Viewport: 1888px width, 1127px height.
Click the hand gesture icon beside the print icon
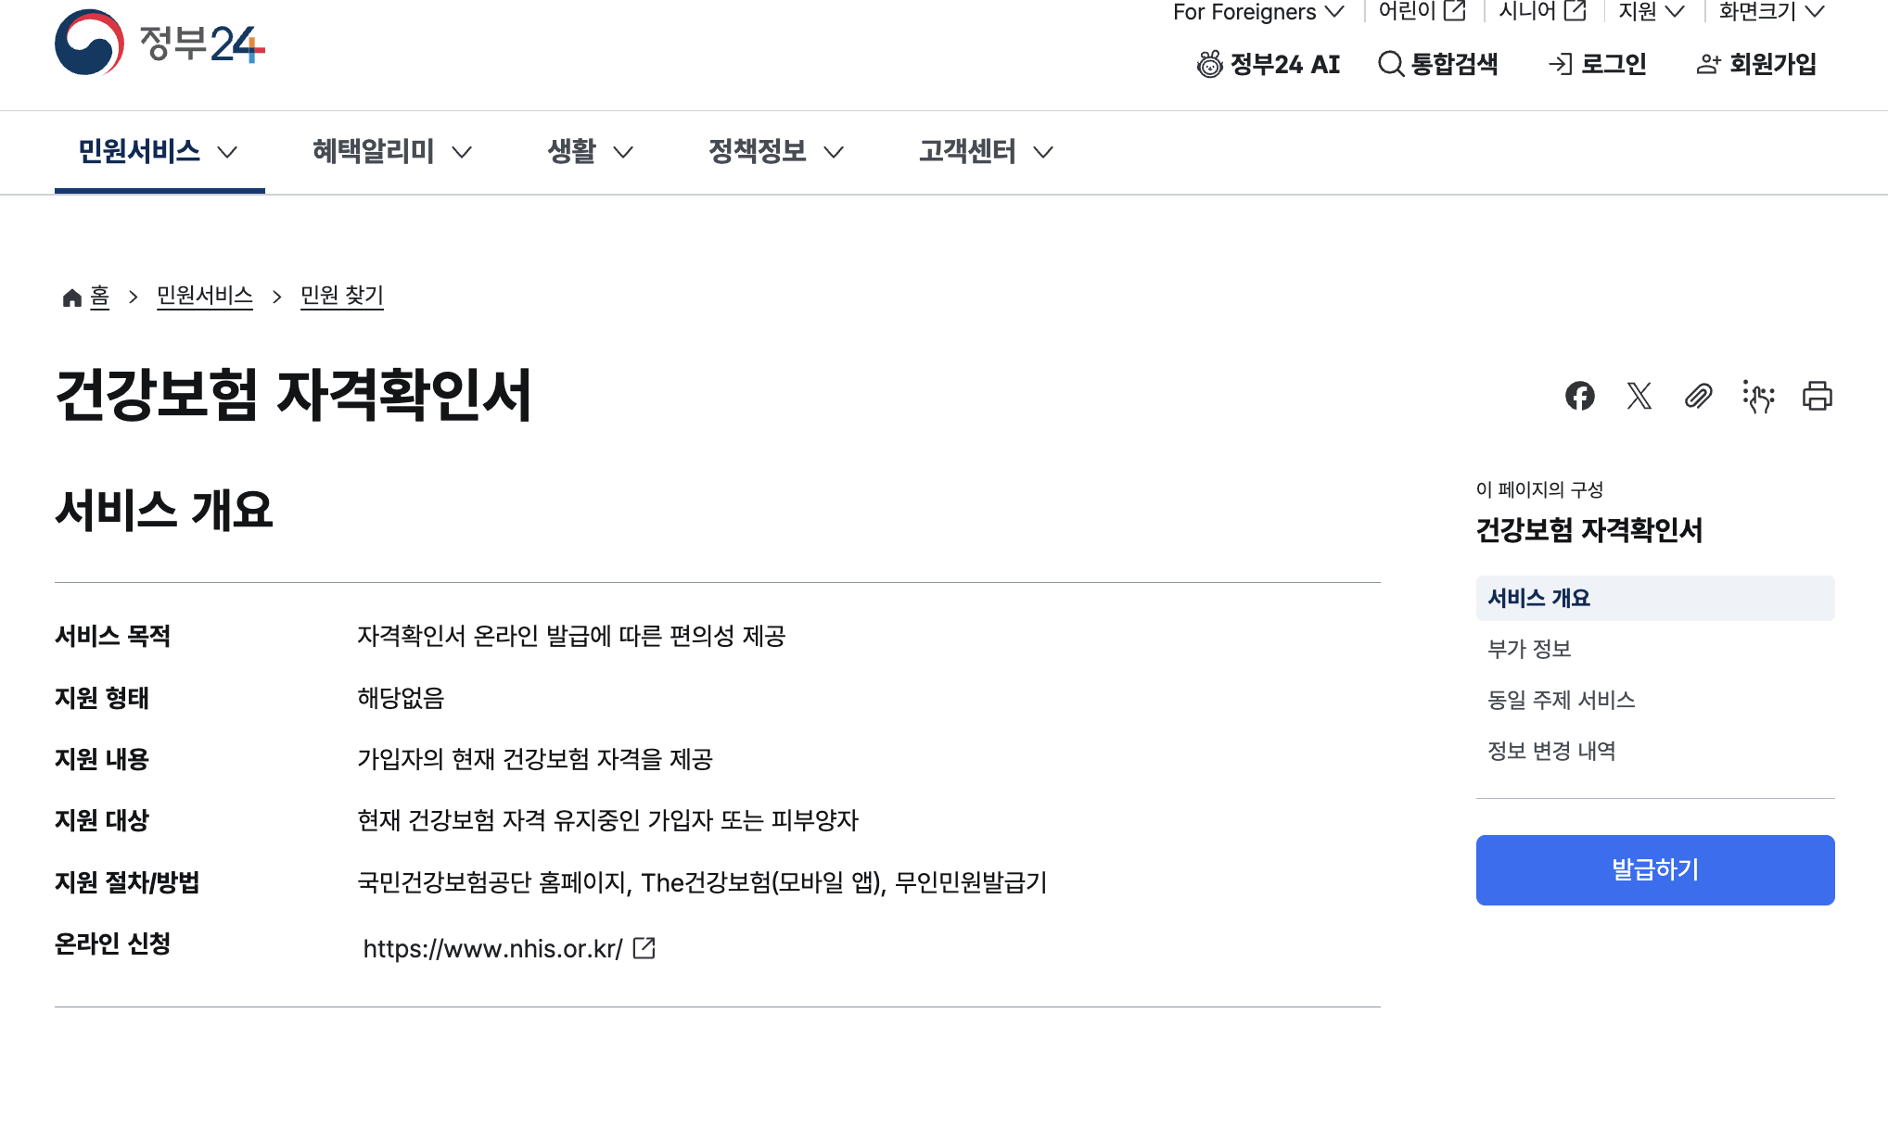point(1757,396)
